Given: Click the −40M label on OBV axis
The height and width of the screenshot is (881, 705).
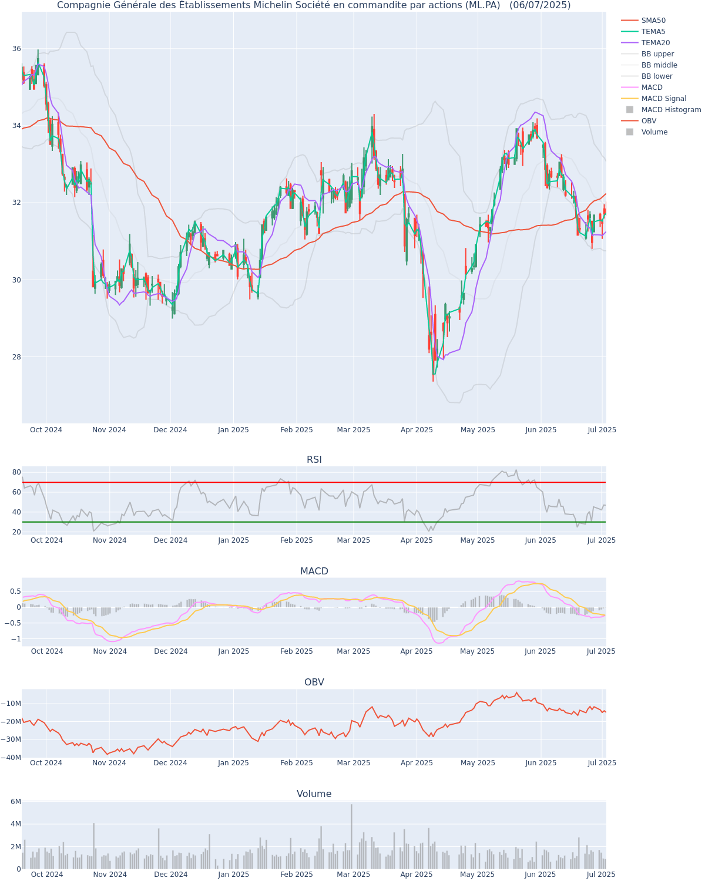Looking at the screenshot, I should tap(11, 758).
